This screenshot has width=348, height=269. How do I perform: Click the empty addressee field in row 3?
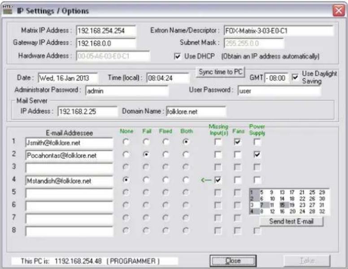click(x=69, y=168)
